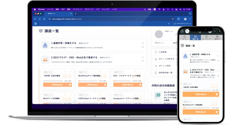Click the forward arrow in Chrome
Viewport: 235px width, 125px height.
pos(40,19)
